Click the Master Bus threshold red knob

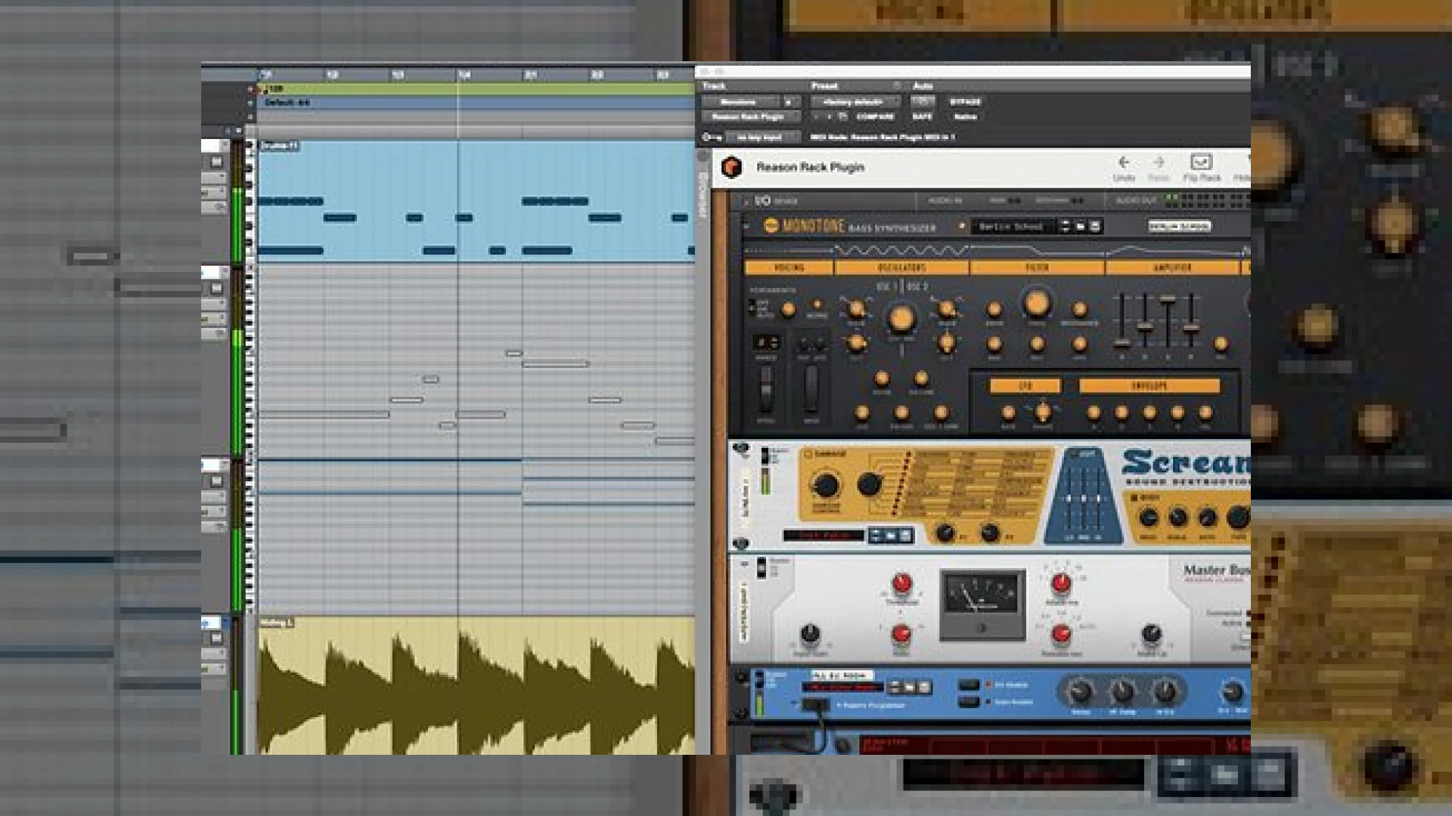tap(901, 583)
